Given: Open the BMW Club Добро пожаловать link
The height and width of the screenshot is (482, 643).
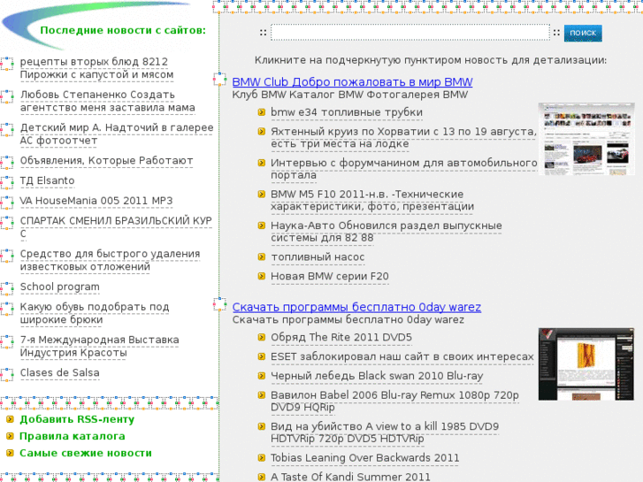Looking at the screenshot, I should [x=352, y=82].
